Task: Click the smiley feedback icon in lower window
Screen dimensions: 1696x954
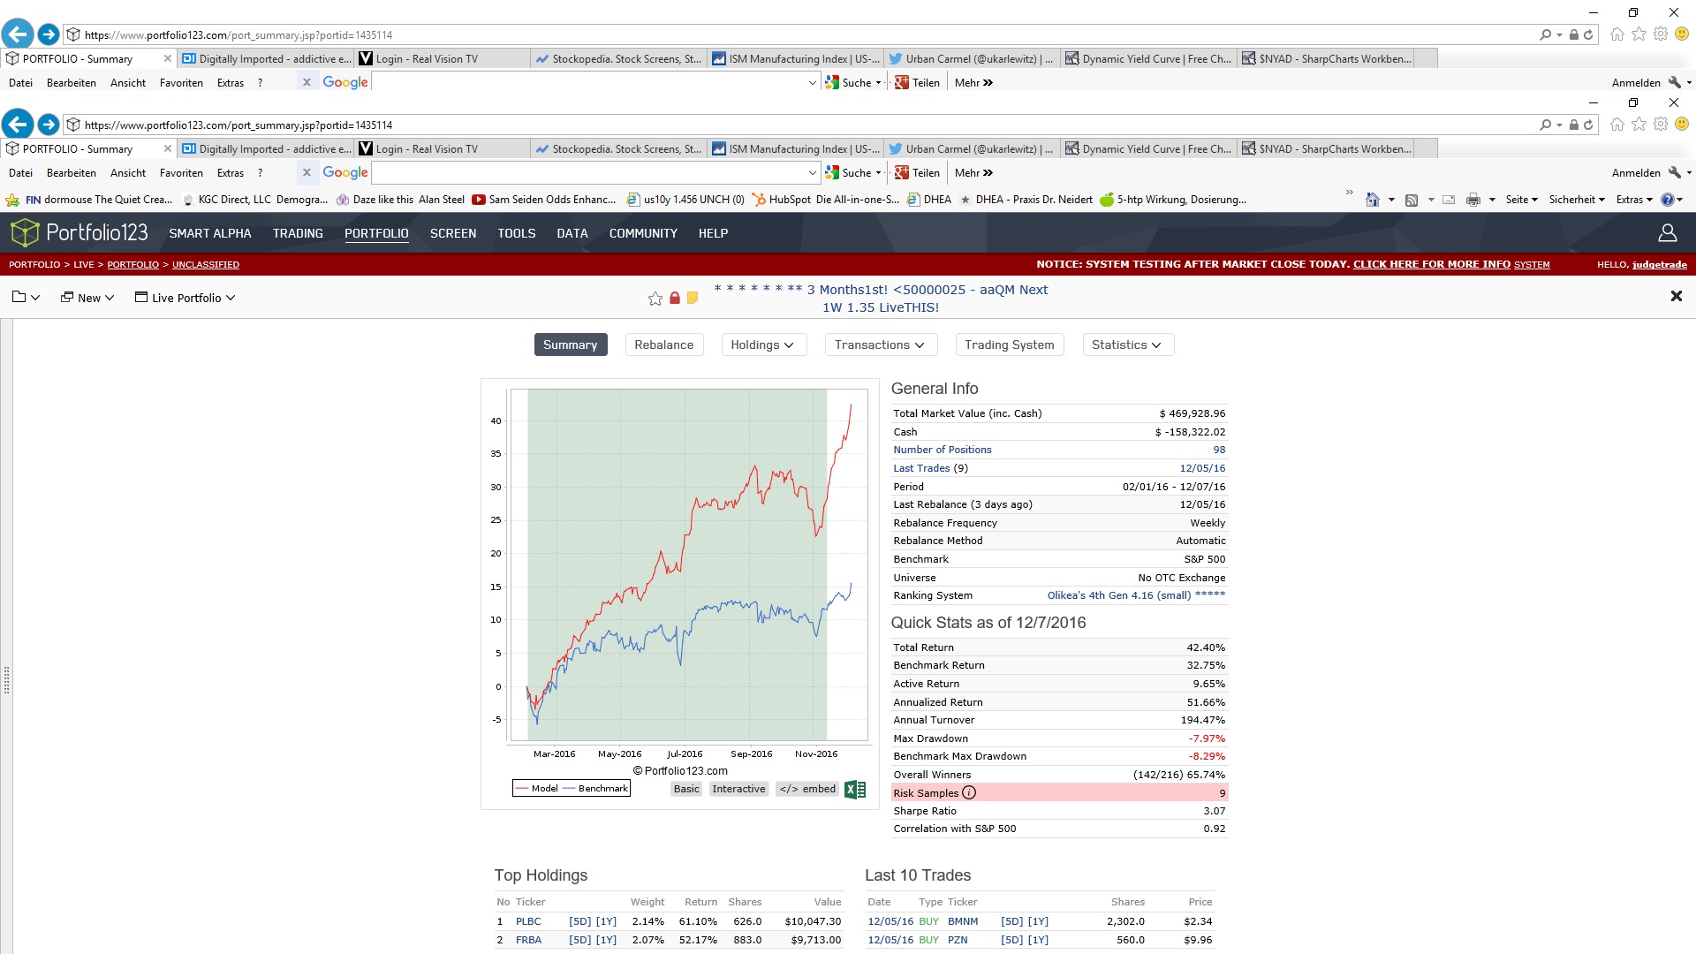Action: click(1682, 124)
